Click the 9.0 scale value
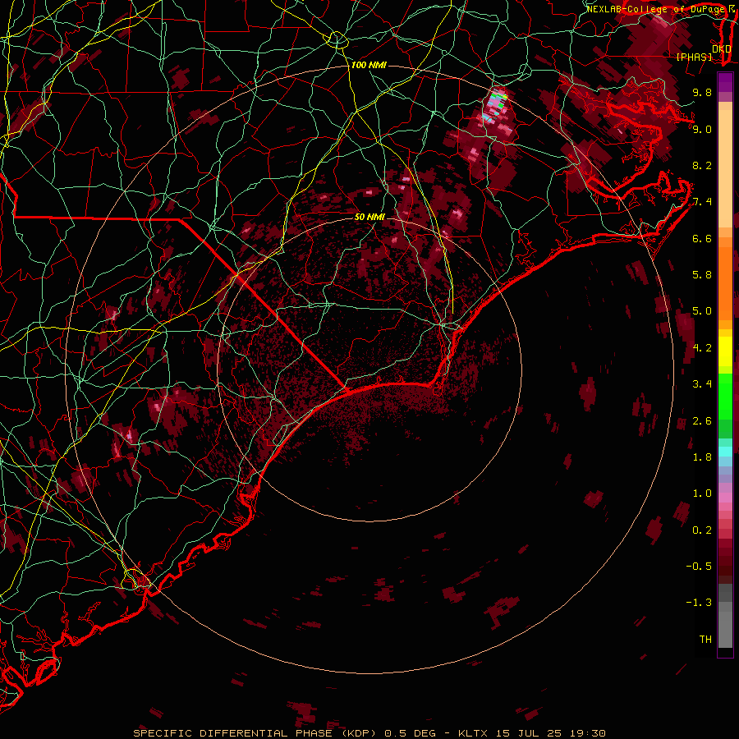Viewport: 739px width, 739px height. click(x=702, y=129)
